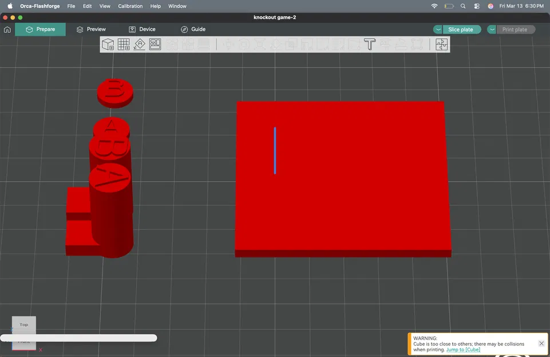Click the Add model cube icon
550x357 pixels.
[108, 45]
